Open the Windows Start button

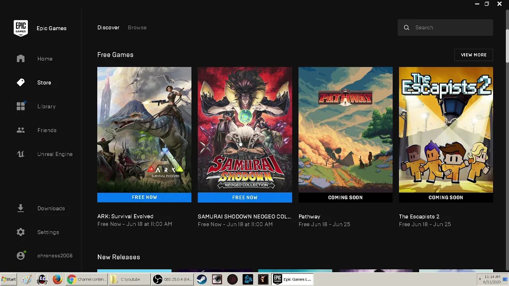9,279
